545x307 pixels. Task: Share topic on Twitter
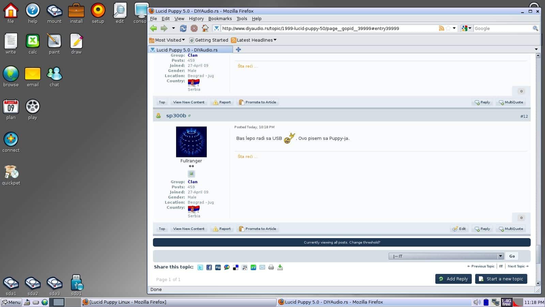point(200,267)
